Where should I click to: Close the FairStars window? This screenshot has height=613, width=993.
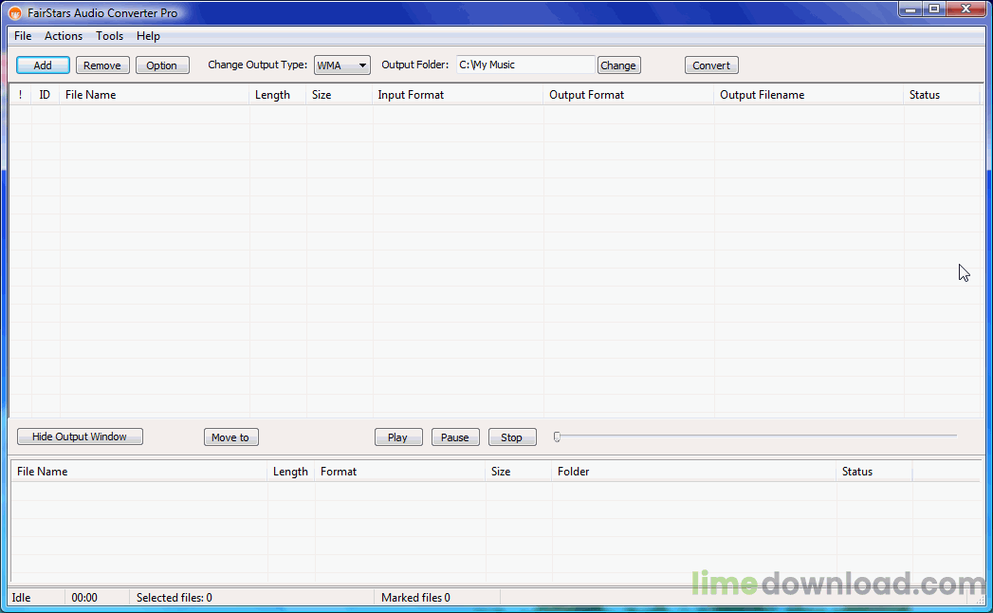(x=966, y=9)
